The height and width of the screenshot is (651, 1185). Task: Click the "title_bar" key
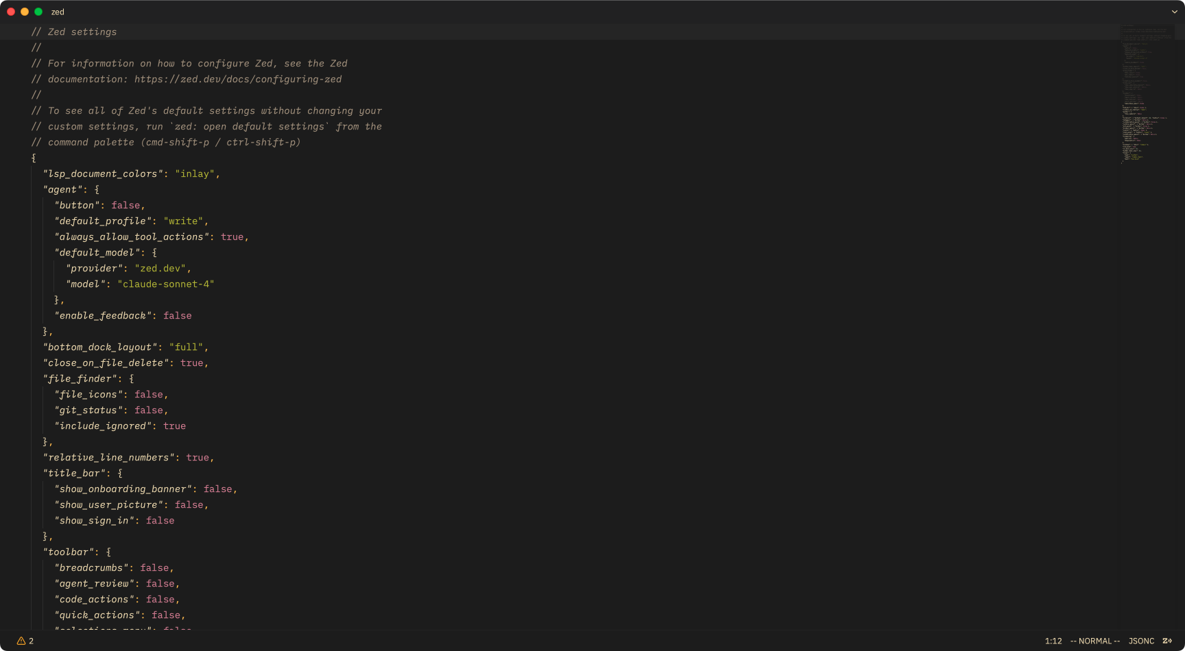tap(74, 474)
